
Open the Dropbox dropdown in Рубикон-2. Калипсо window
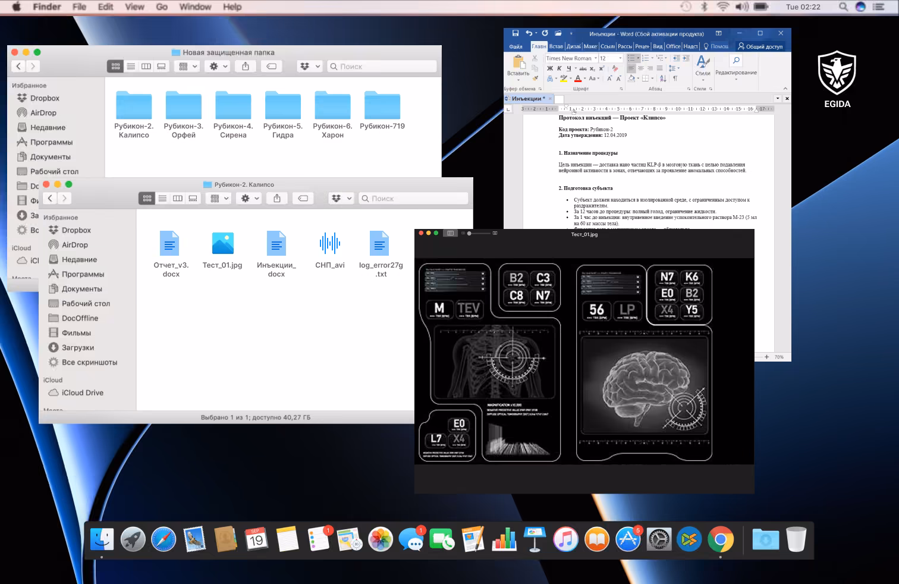point(342,198)
